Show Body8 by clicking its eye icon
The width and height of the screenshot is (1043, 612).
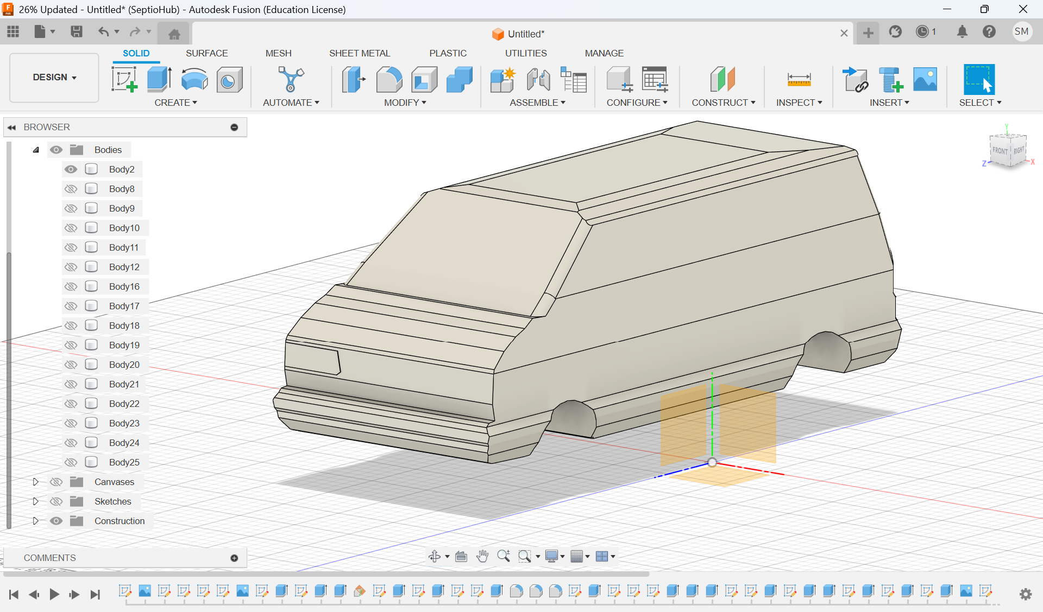[x=71, y=188]
